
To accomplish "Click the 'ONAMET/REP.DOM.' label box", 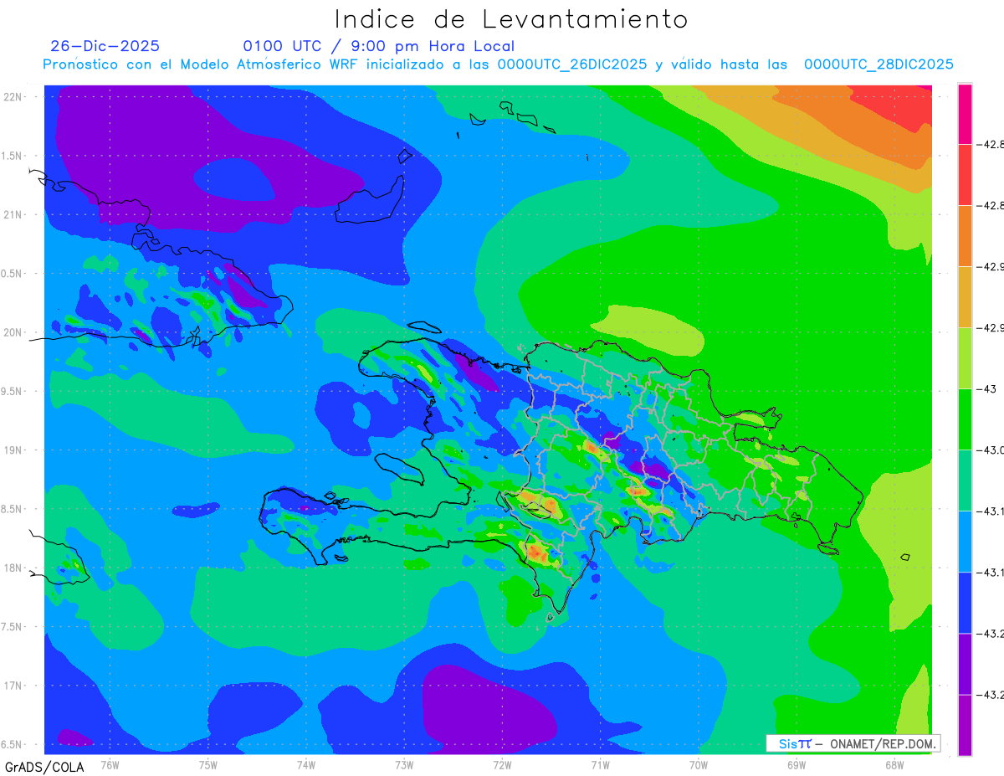I will pyautogui.click(x=853, y=743).
